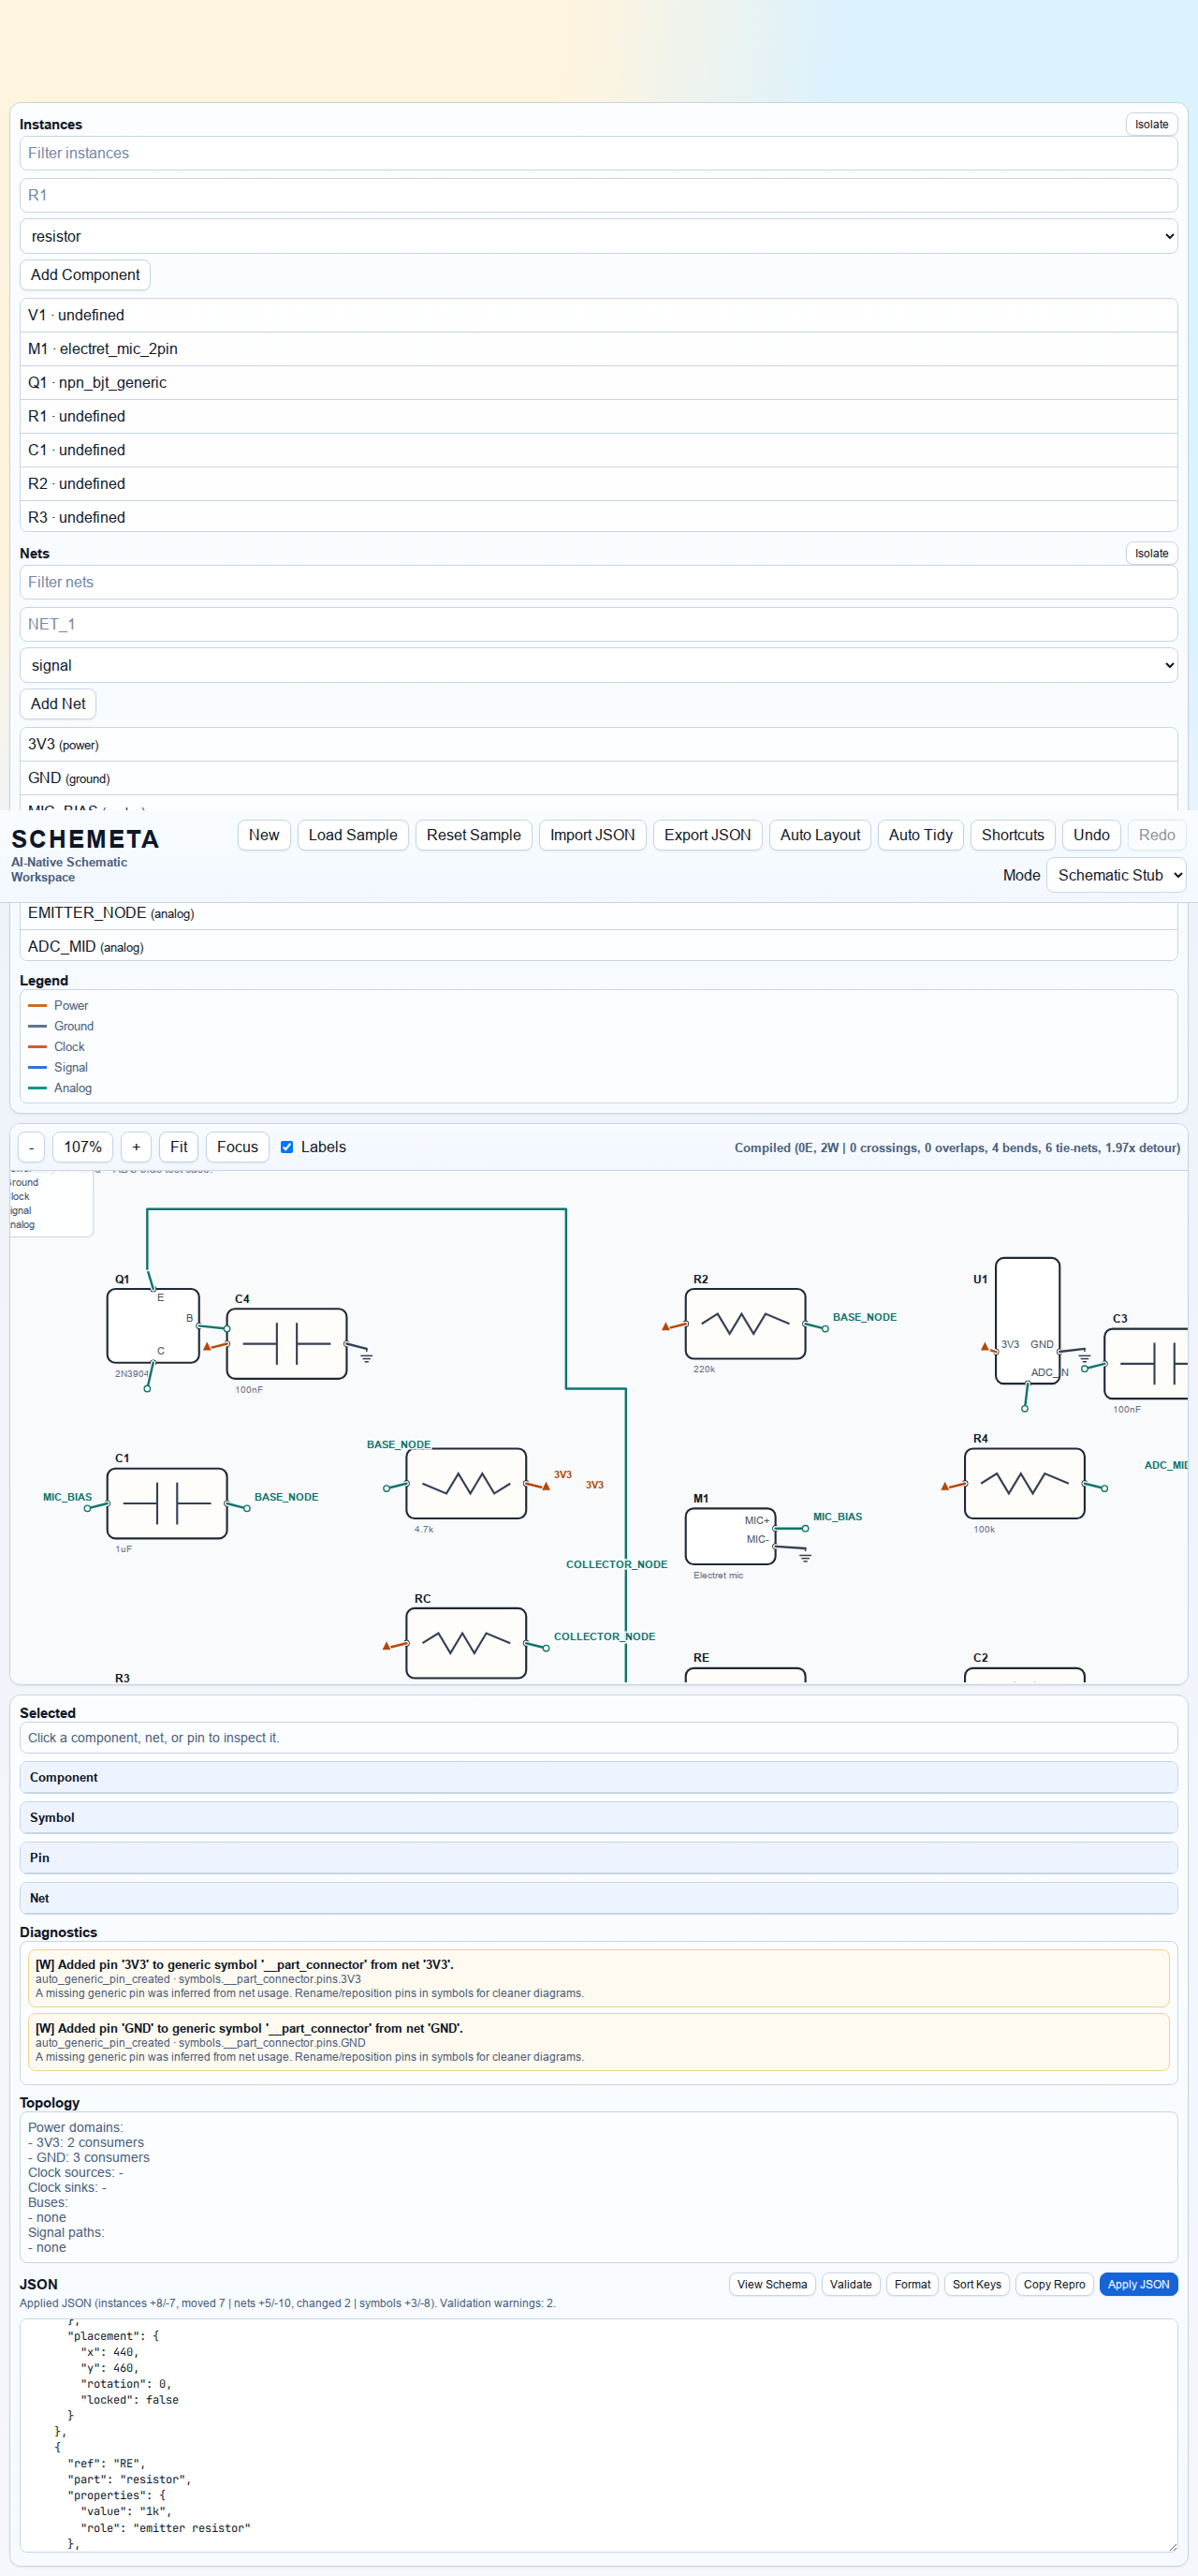This screenshot has height=2576, width=1198.
Task: Click the Filter instances input field
Action: tap(598, 153)
